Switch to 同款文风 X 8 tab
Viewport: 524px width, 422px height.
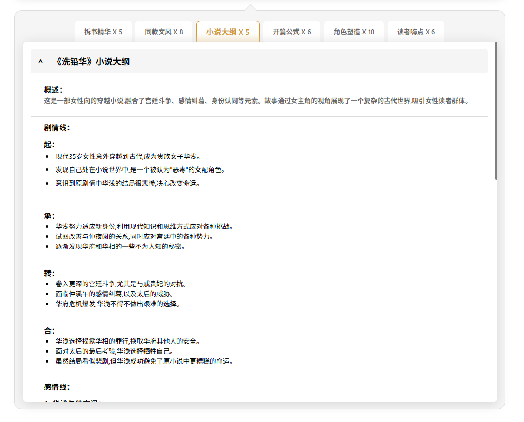click(x=164, y=32)
